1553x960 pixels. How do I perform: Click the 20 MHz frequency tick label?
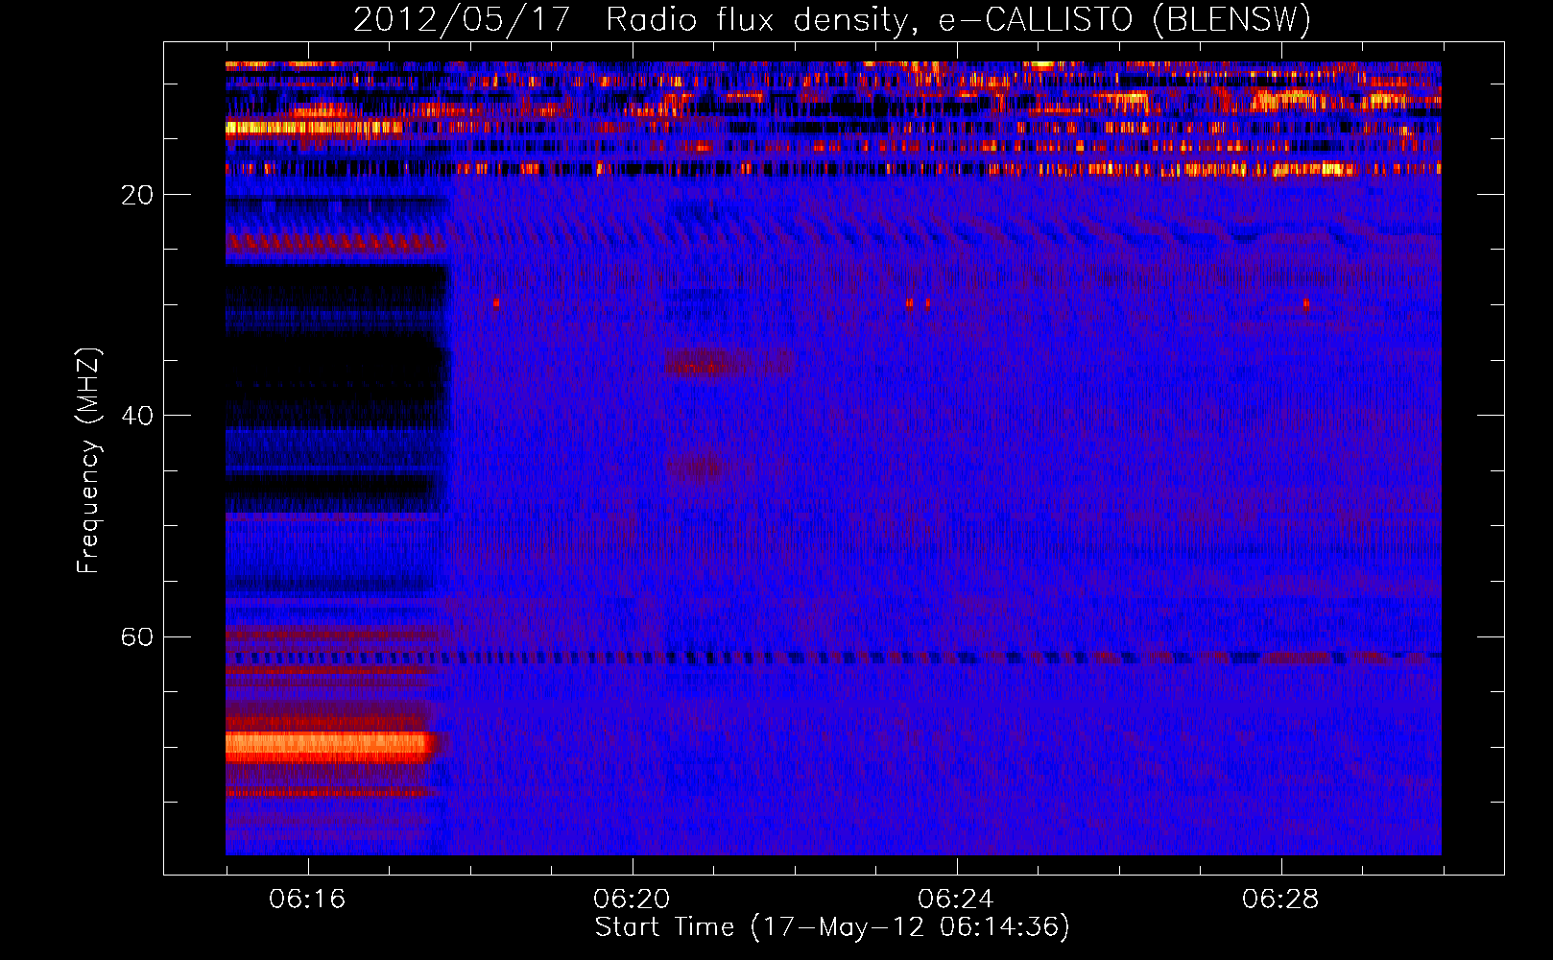pos(137,195)
